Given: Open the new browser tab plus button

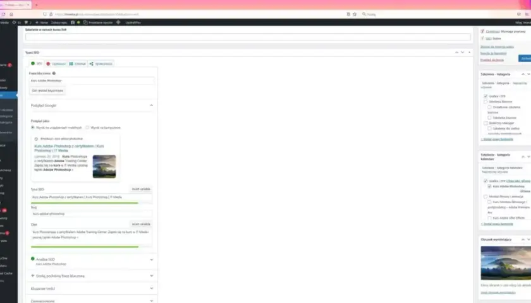Looking at the screenshot, I should (36, 5).
